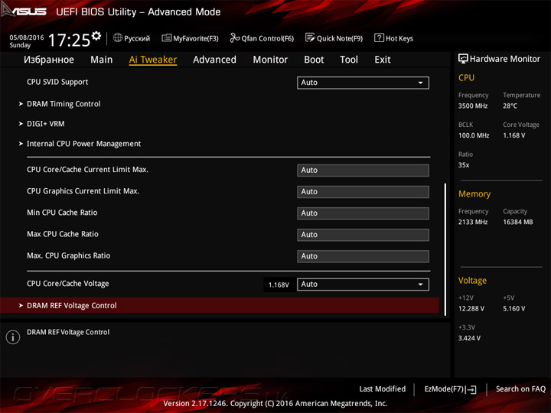Open the CPU SVID Support dropdown
Screen dimensions: 551x413
[x=363, y=83]
